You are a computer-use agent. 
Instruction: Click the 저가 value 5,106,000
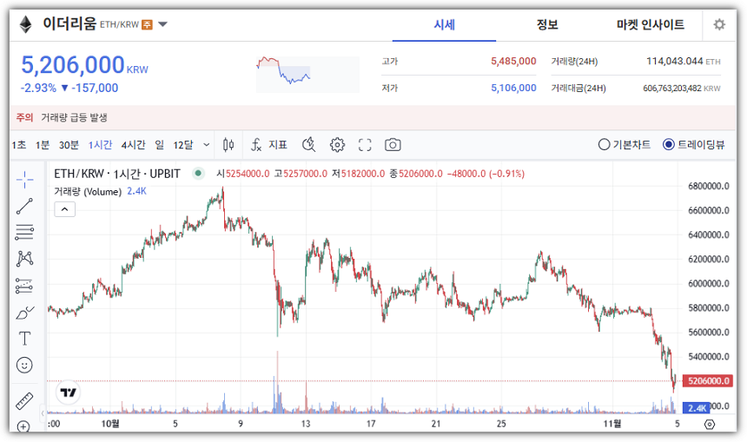513,88
